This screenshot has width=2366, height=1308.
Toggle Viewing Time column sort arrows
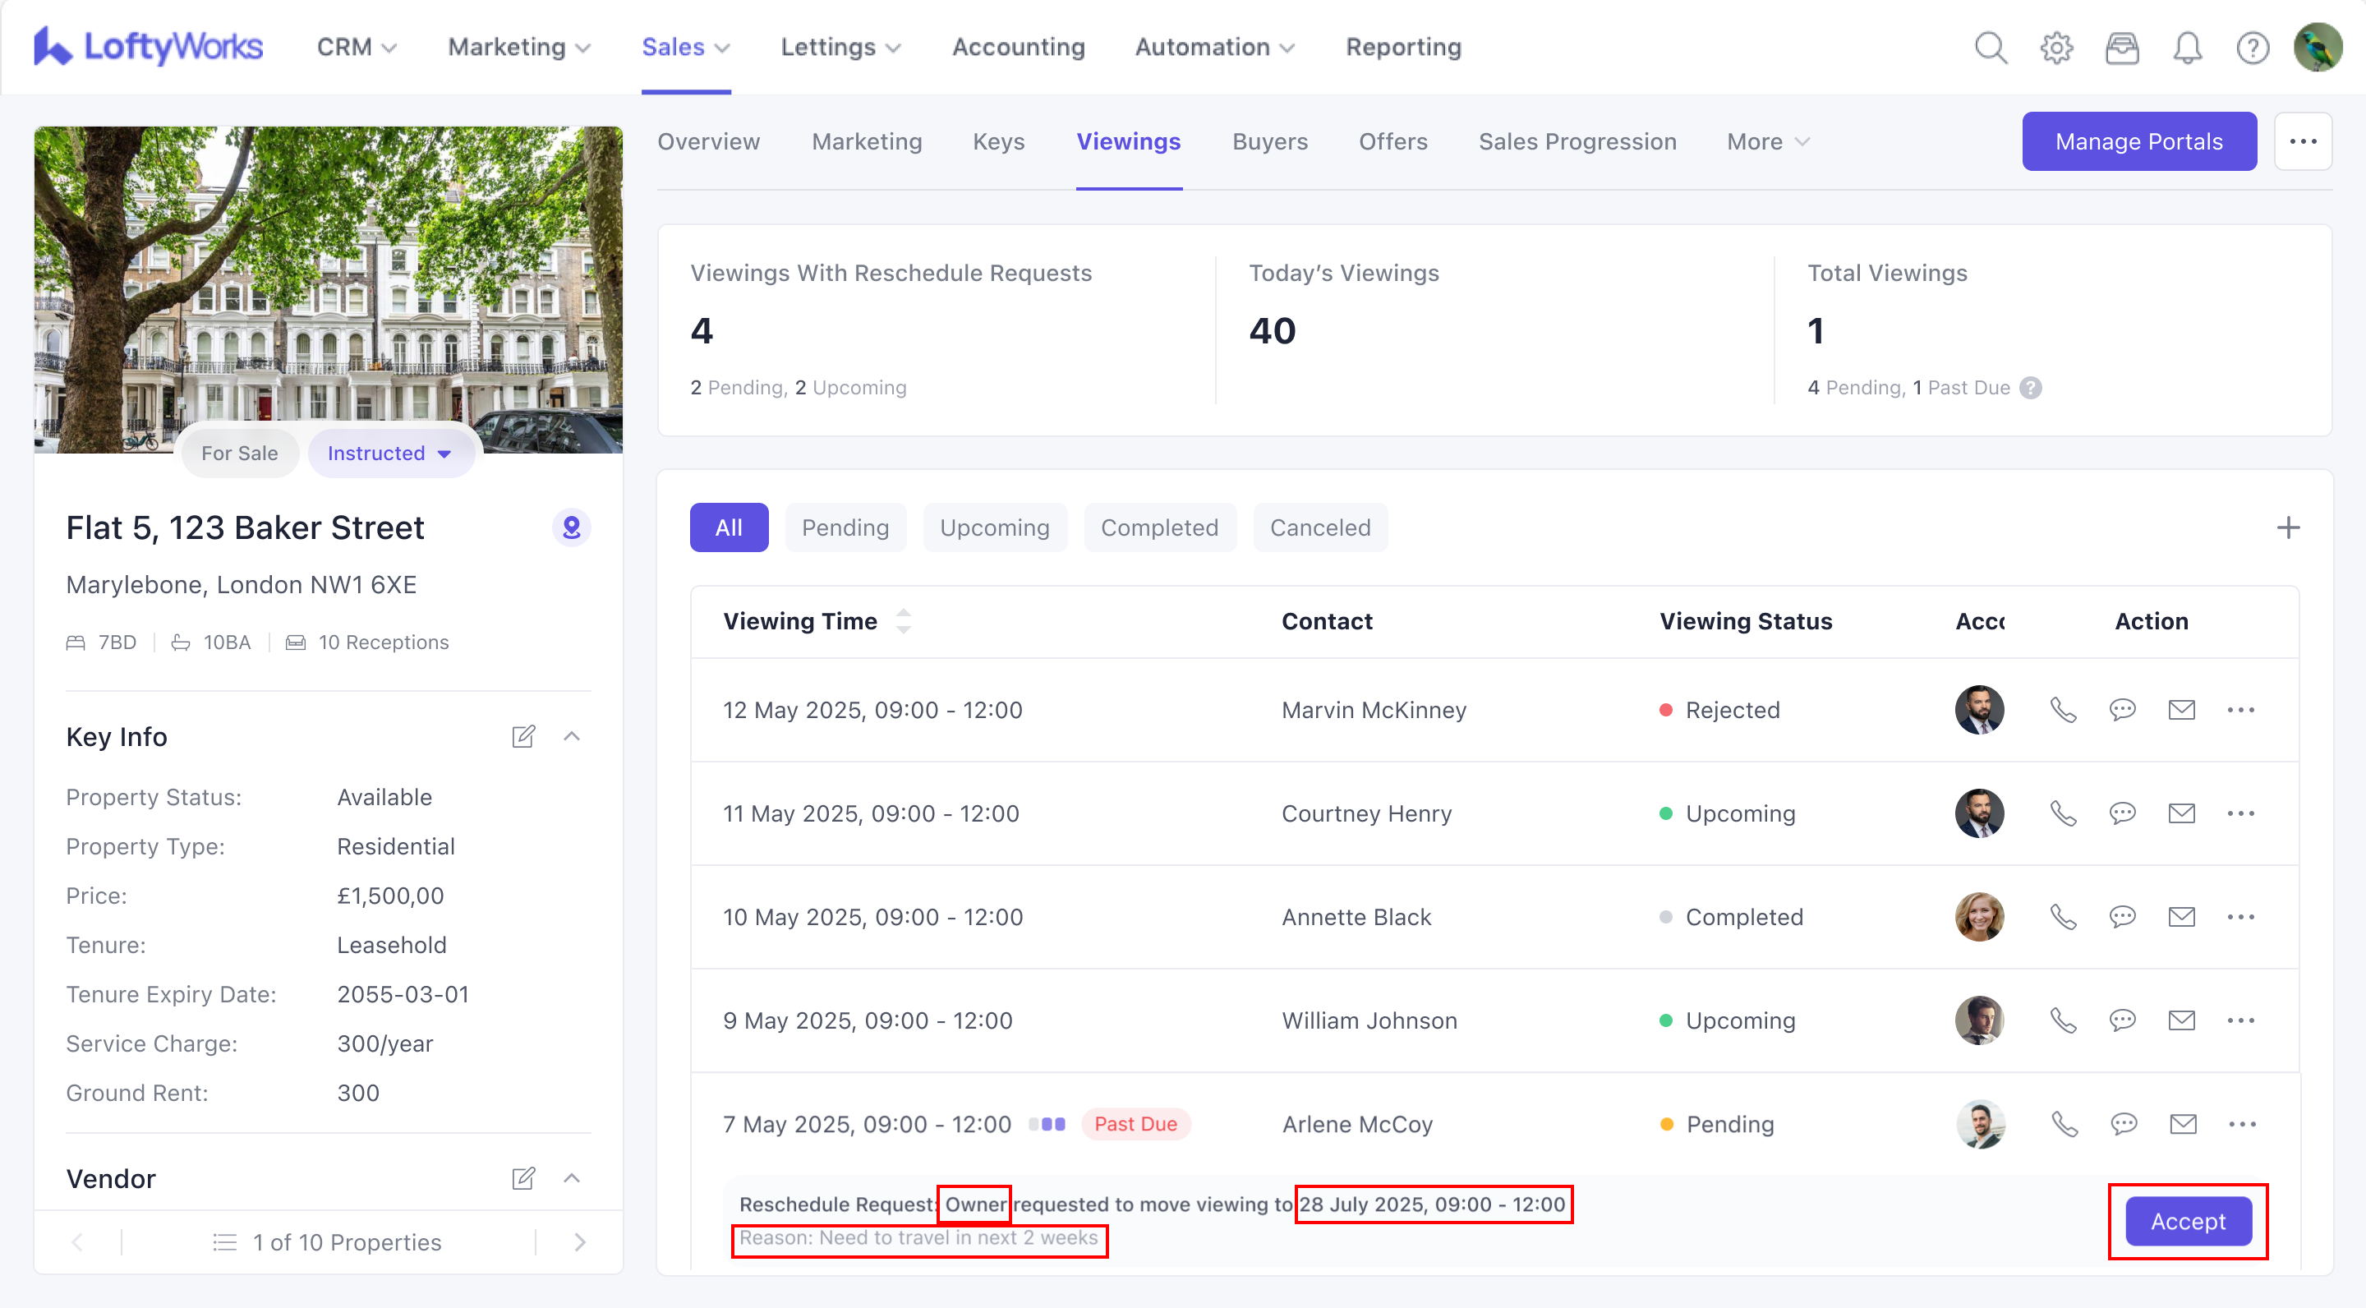pos(904,622)
